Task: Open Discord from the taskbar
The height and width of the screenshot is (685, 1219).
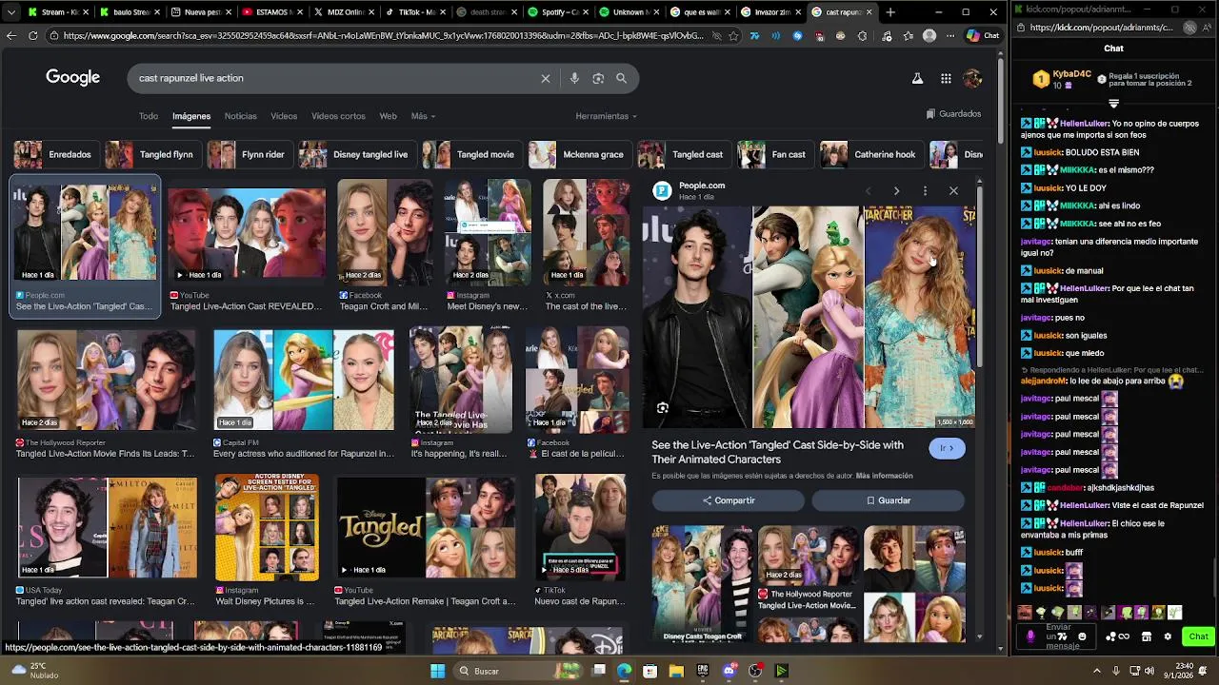Action: 729,671
